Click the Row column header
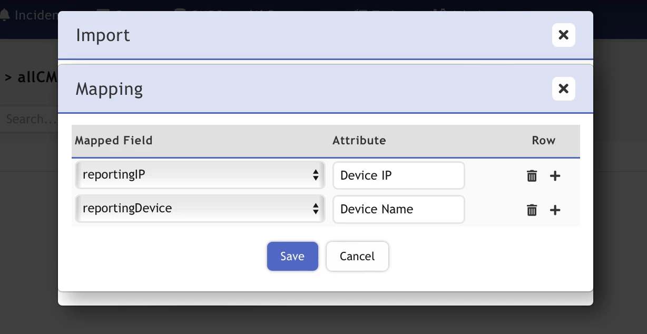This screenshot has height=334, width=647. click(x=543, y=141)
